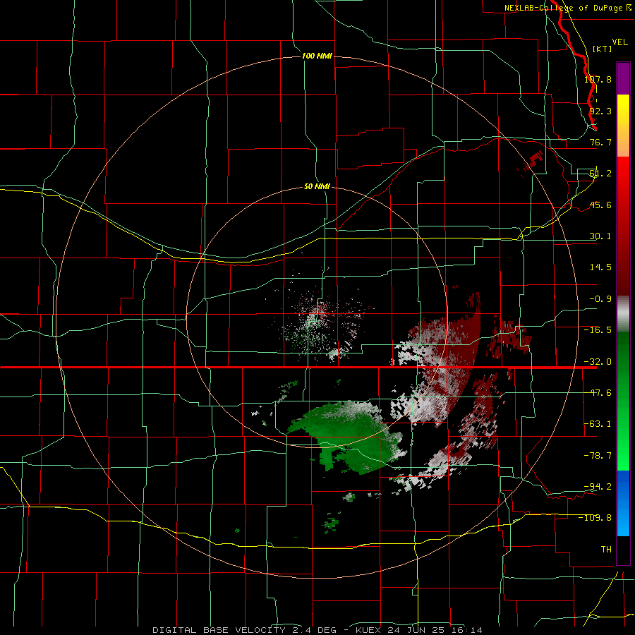Click the -63.1 velocity scale value
635x635 pixels.
pos(598,424)
